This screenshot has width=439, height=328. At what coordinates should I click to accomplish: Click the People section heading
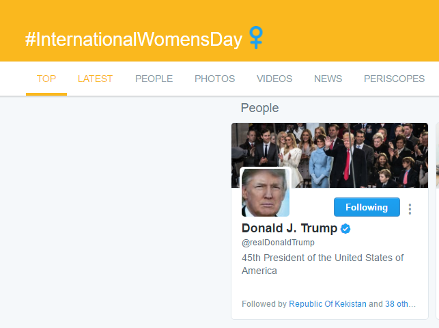260,108
